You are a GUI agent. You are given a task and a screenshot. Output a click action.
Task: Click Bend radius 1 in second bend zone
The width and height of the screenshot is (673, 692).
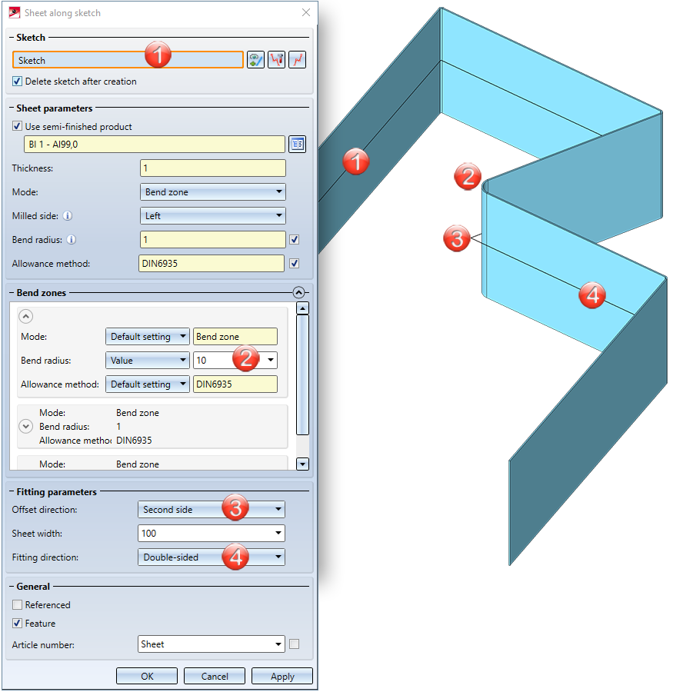point(118,426)
